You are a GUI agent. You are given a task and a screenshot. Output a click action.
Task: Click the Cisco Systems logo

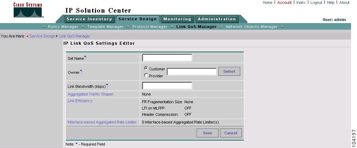[28, 10]
